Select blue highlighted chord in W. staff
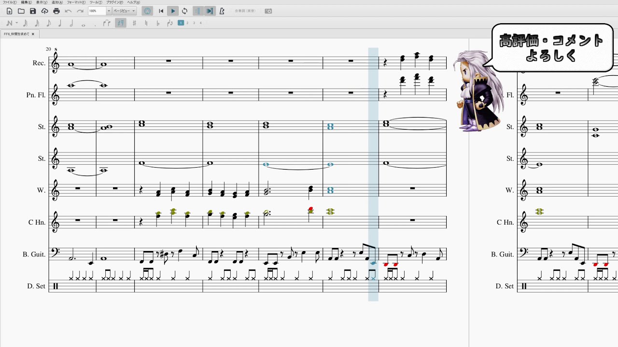618x347 pixels. coord(330,190)
